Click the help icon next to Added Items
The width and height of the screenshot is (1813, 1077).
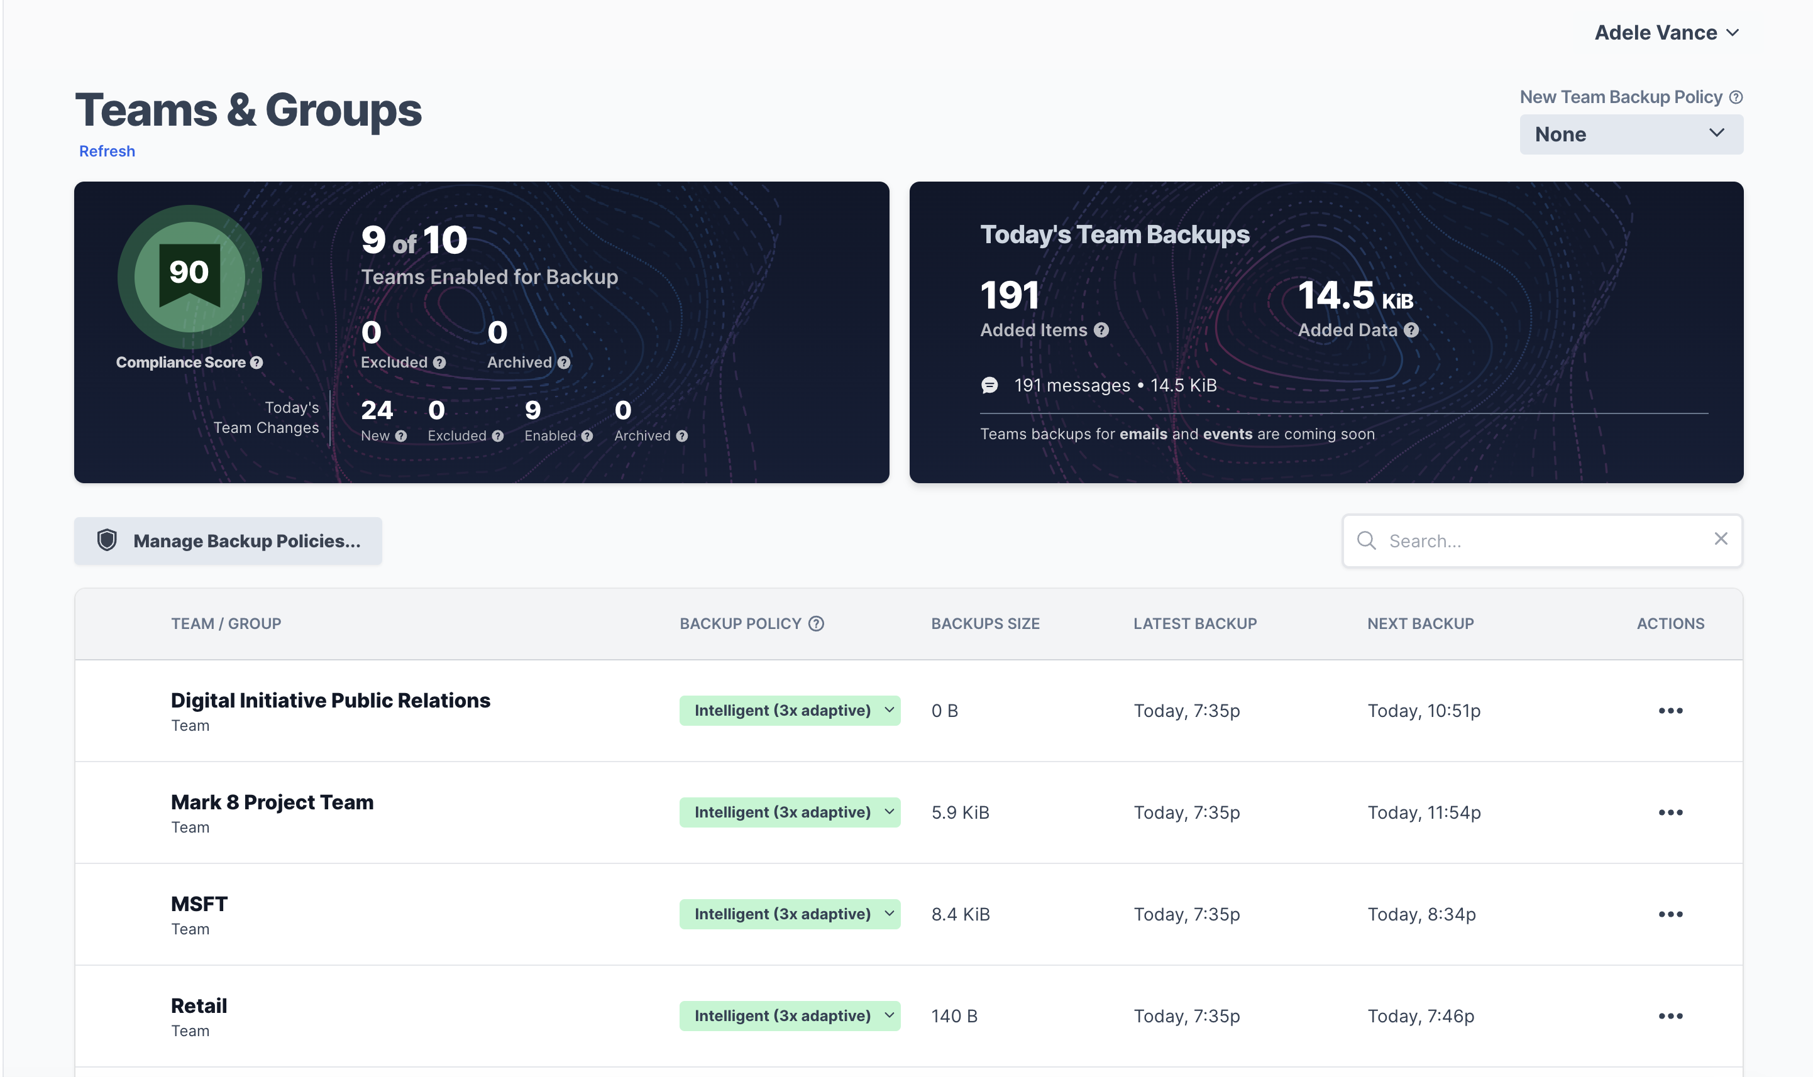pos(1100,329)
